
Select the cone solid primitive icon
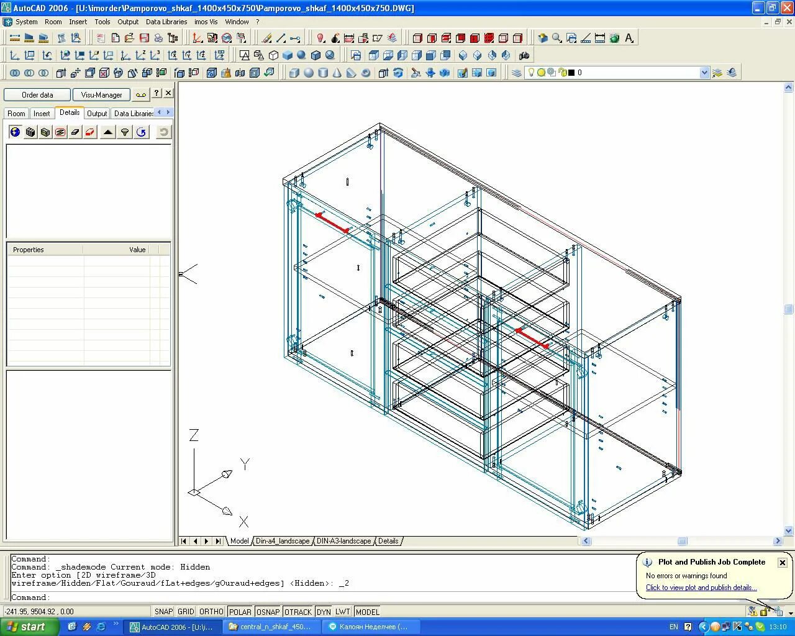337,73
